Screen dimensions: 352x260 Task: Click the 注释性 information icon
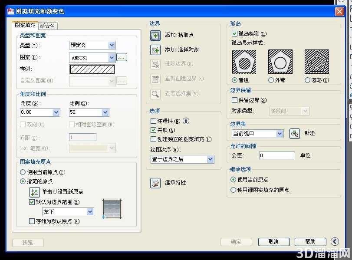tap(186, 121)
